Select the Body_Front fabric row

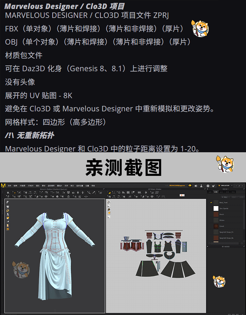point(226,202)
